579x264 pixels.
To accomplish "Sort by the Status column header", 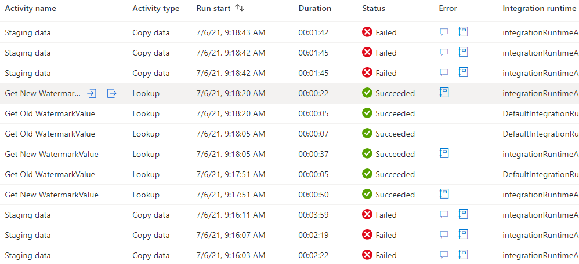I will click(x=373, y=9).
